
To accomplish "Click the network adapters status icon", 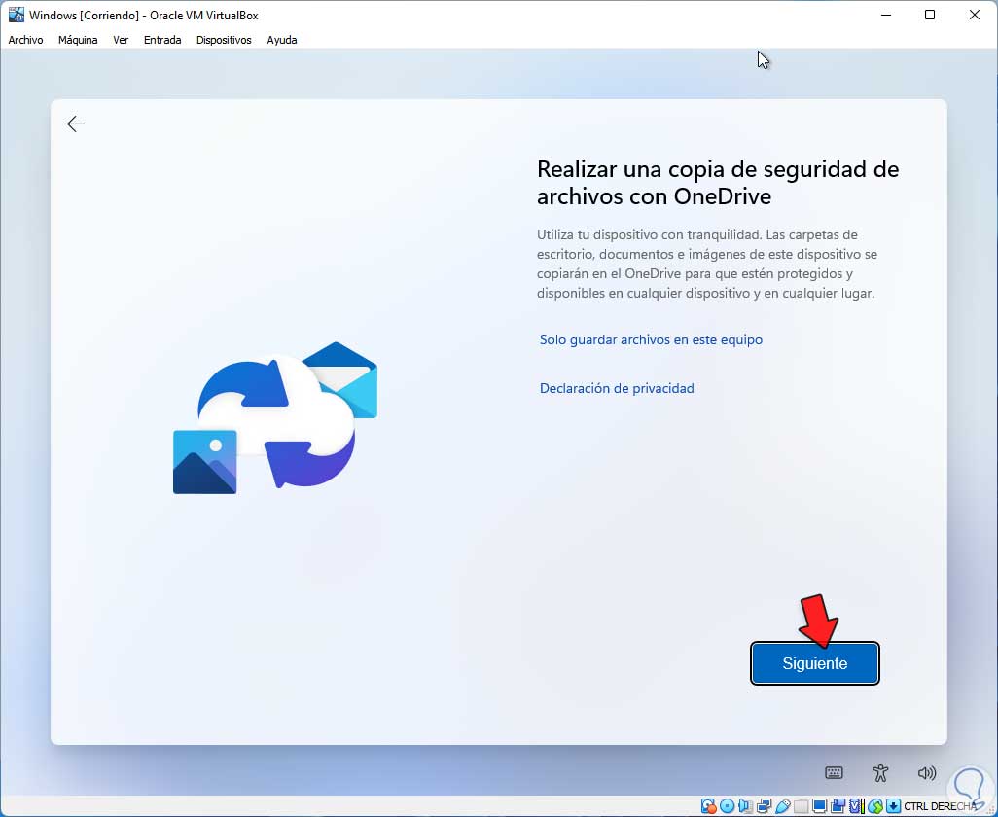I will point(765,806).
